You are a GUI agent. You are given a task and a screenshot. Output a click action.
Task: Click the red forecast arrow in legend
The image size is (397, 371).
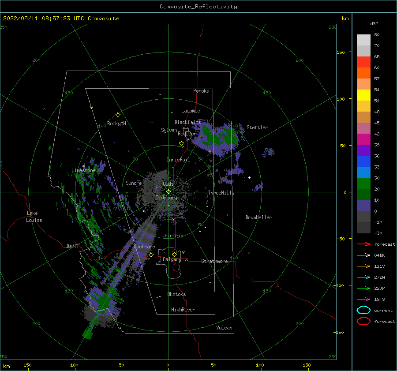click(x=363, y=244)
